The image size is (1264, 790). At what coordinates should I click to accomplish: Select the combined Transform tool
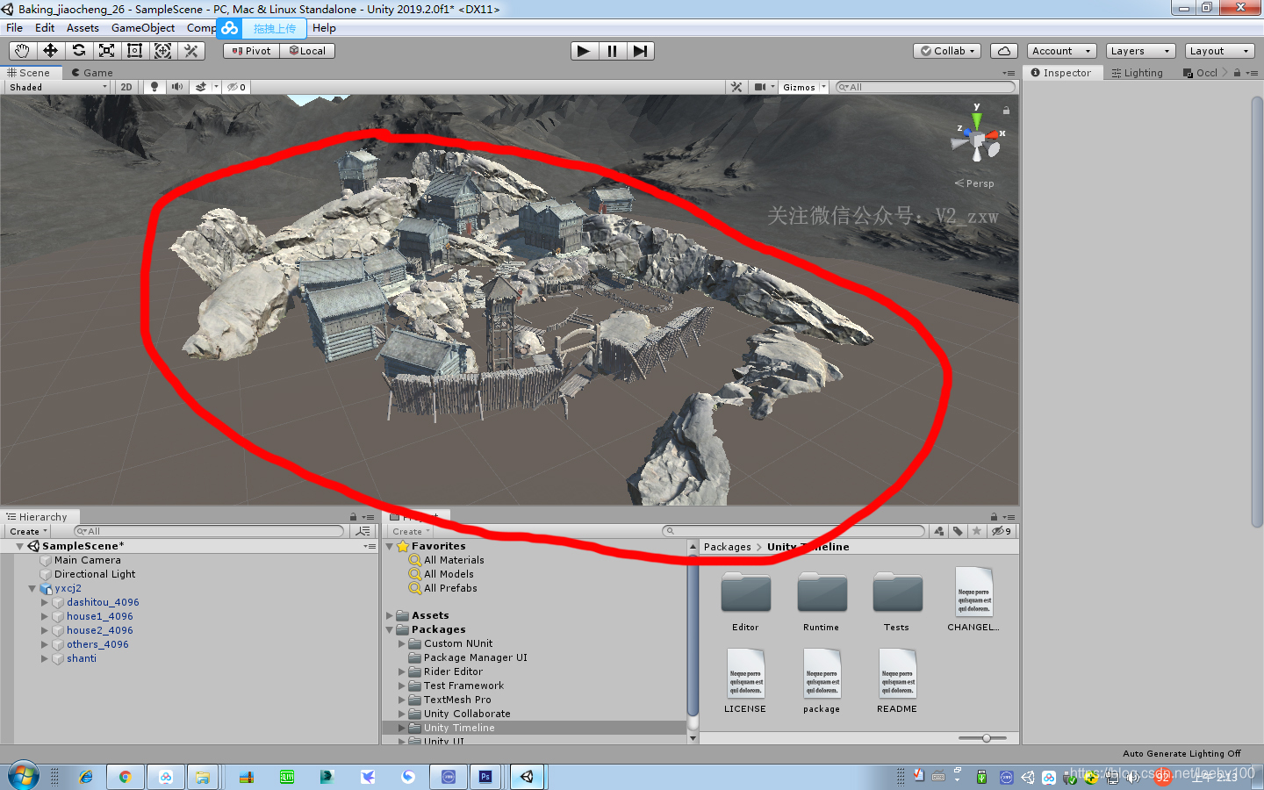162,51
